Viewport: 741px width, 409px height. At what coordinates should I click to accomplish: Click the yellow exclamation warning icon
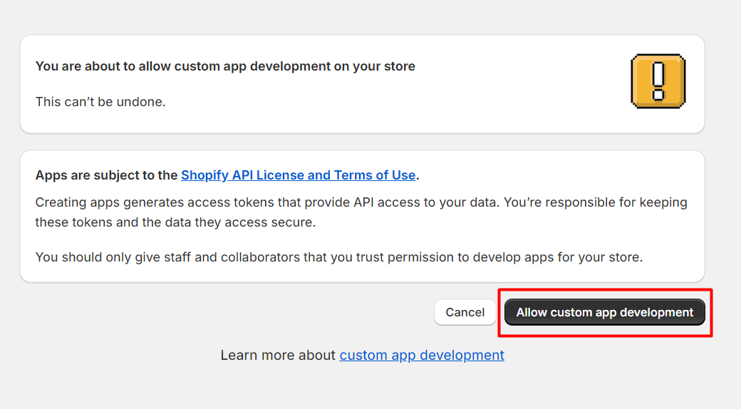pyautogui.click(x=658, y=81)
